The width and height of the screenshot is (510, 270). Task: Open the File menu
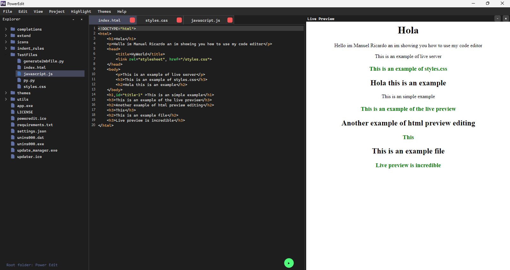[8, 11]
